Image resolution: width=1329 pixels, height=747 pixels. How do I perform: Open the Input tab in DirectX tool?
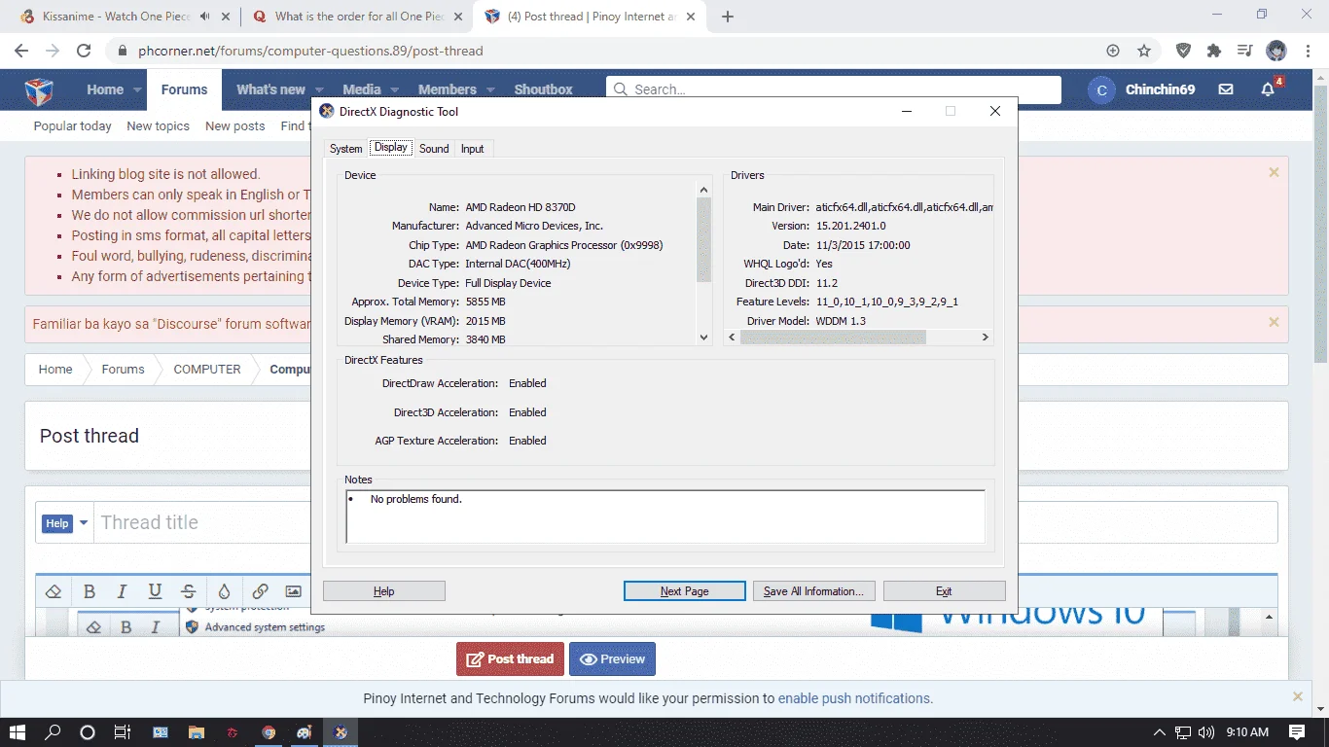click(x=473, y=149)
